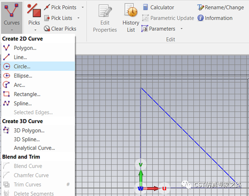Click the Parameters icon
The image size is (249, 196).
[145, 29]
